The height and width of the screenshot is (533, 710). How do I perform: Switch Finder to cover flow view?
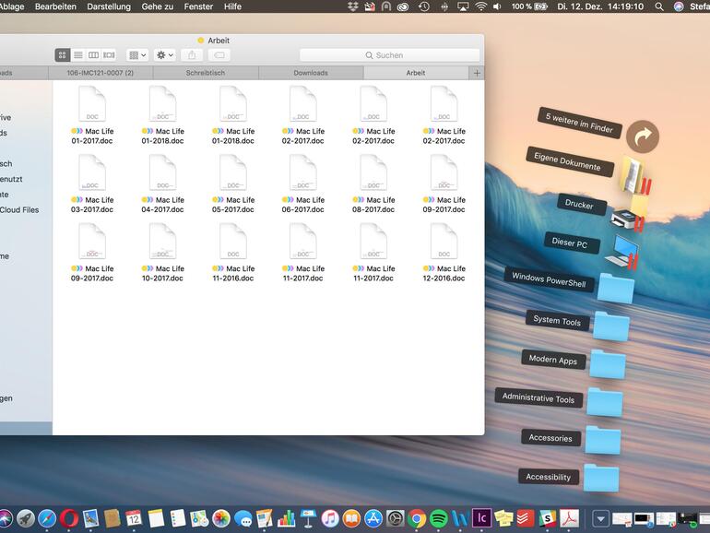pyautogui.click(x=109, y=55)
